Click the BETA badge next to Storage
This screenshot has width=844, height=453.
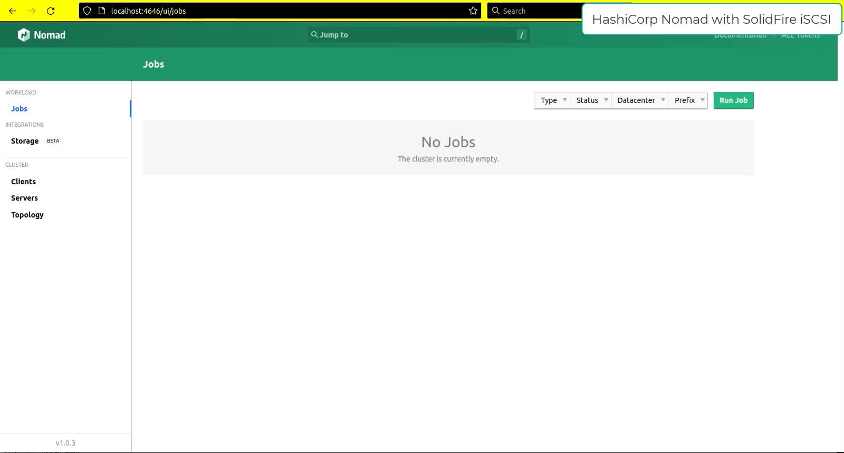tap(53, 141)
